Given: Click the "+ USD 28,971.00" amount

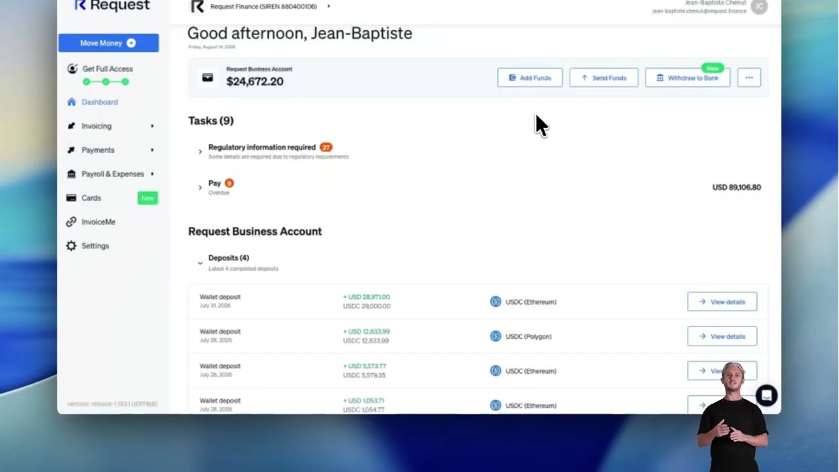Looking at the screenshot, I should click(366, 297).
